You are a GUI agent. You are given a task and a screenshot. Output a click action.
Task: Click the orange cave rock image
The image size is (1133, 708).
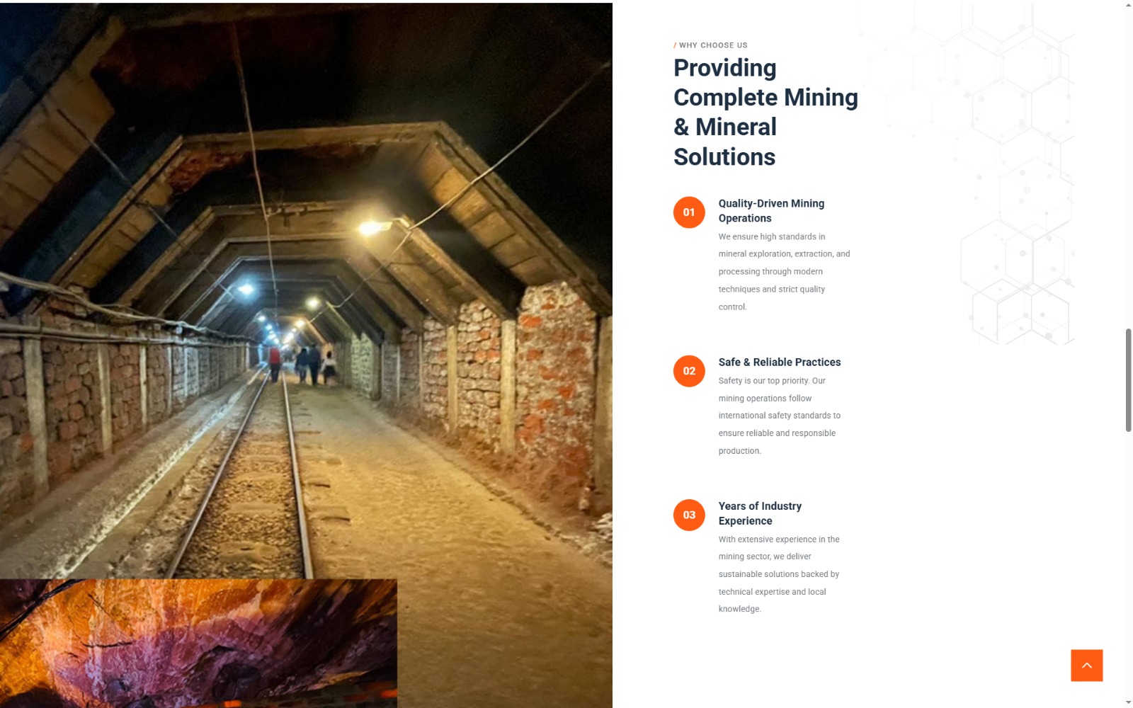tap(198, 643)
